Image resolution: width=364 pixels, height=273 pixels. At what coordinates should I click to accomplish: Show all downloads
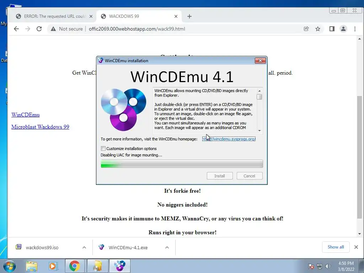(336, 247)
